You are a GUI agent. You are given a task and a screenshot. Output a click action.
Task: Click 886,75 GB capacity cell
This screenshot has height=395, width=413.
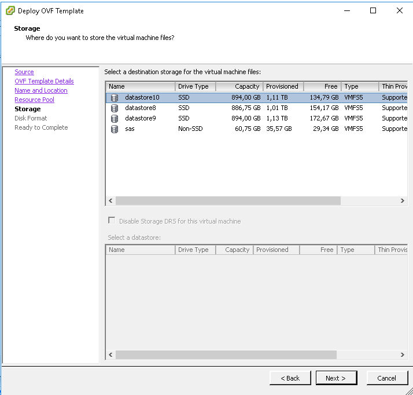click(x=246, y=108)
